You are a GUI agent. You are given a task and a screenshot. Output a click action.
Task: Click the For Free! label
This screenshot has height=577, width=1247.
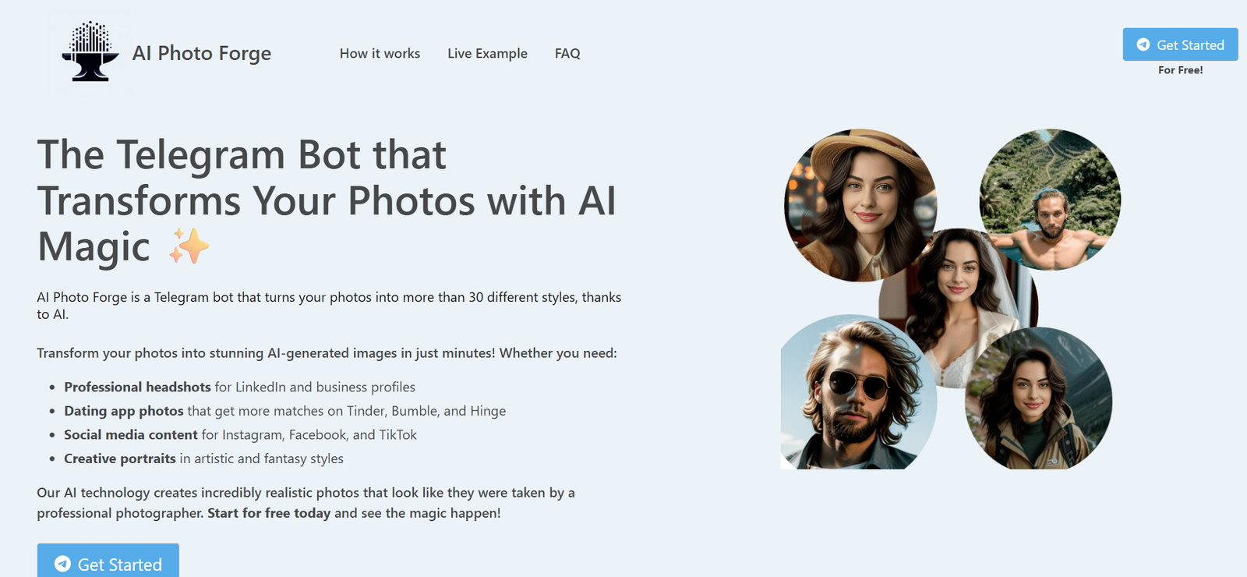point(1180,70)
